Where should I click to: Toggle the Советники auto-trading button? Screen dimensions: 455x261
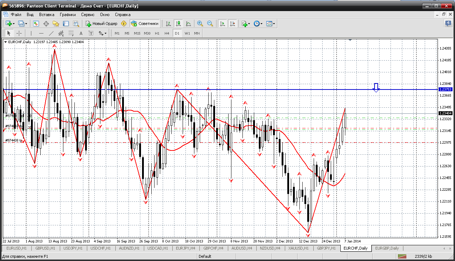pyautogui.click(x=145, y=24)
